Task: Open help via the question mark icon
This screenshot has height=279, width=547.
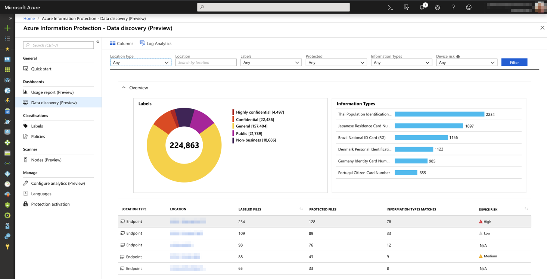Action: pyautogui.click(x=453, y=7)
